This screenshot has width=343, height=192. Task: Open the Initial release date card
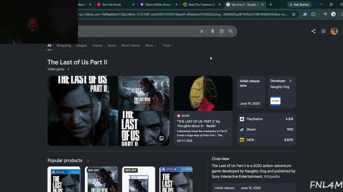tap(251, 92)
